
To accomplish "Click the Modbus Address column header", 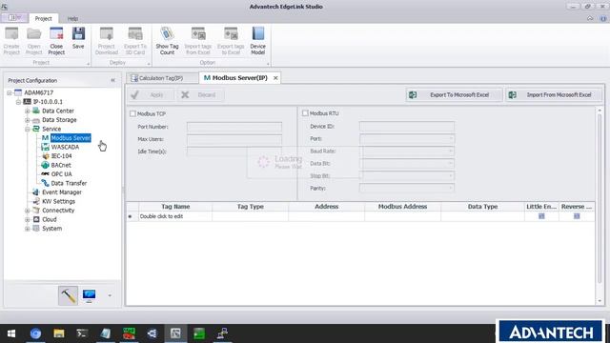I will (402, 207).
